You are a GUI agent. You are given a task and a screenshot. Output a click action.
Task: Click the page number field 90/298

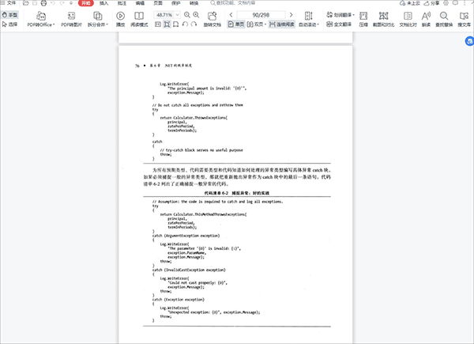pos(261,15)
